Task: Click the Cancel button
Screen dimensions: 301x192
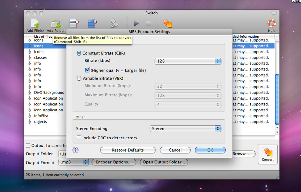Action: click(x=175, y=150)
